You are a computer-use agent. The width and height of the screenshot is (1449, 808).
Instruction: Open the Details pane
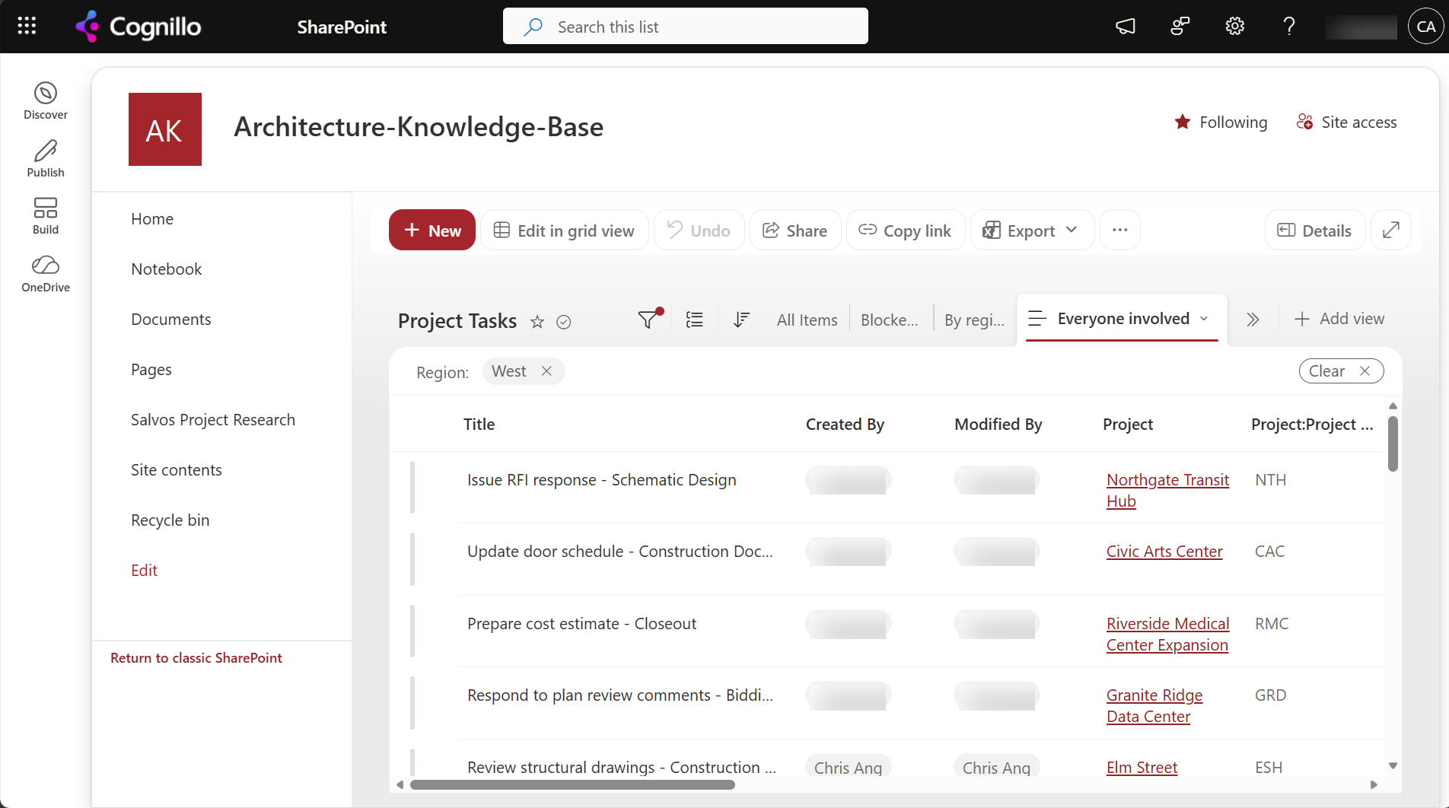(x=1314, y=230)
